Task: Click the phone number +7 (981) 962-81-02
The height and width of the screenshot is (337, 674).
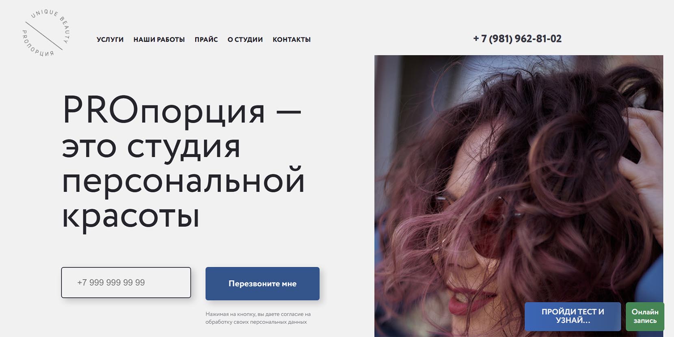Action: tap(517, 39)
